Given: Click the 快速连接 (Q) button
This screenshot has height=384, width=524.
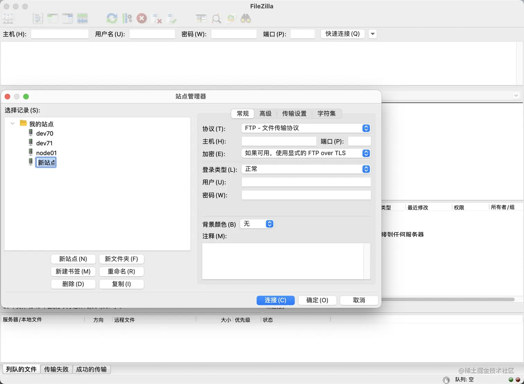Looking at the screenshot, I should [x=342, y=34].
